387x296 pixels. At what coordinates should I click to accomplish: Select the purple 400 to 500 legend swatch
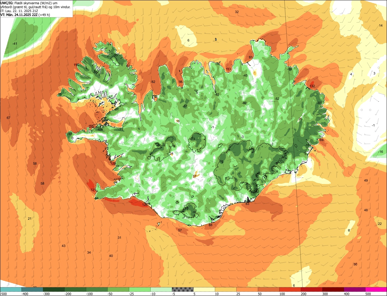[355, 289]
